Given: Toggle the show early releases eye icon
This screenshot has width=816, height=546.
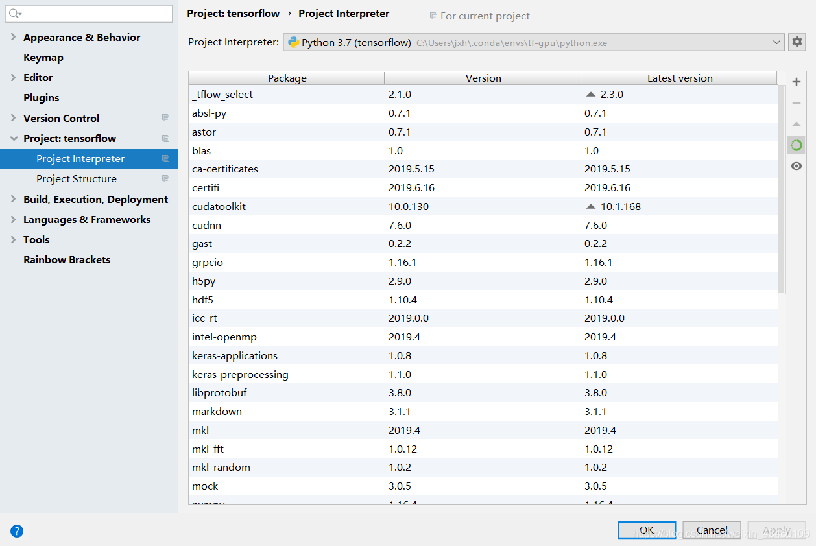Looking at the screenshot, I should click(797, 166).
